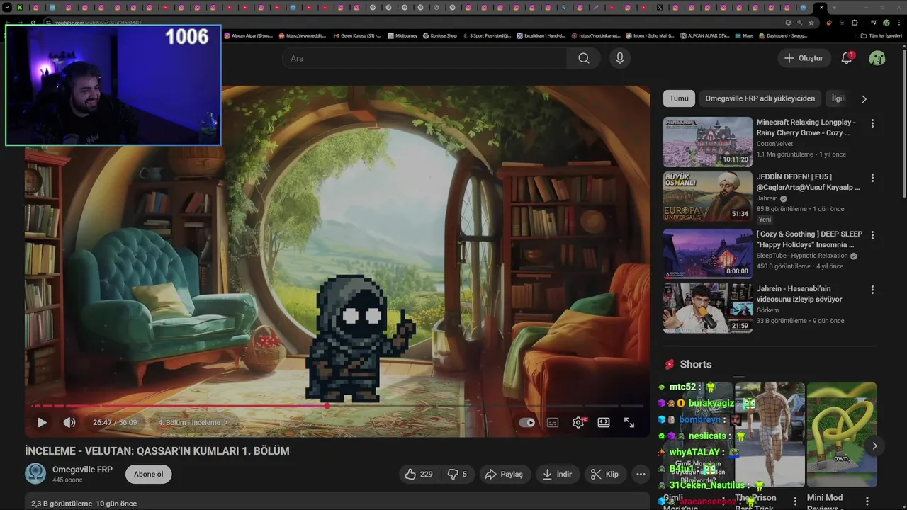Select the İlgili filter chip

[x=839, y=98]
